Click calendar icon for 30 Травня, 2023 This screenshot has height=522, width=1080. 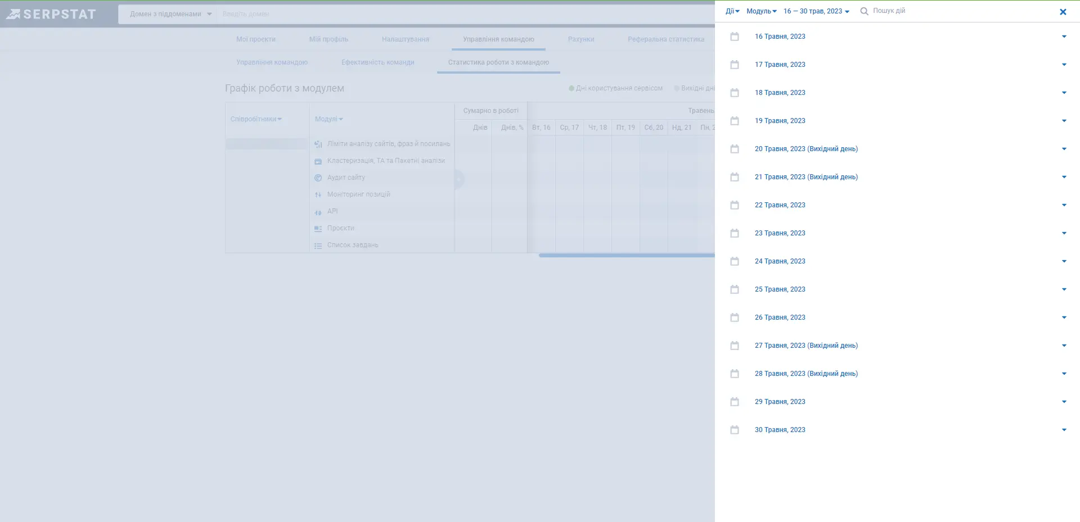pyautogui.click(x=735, y=430)
